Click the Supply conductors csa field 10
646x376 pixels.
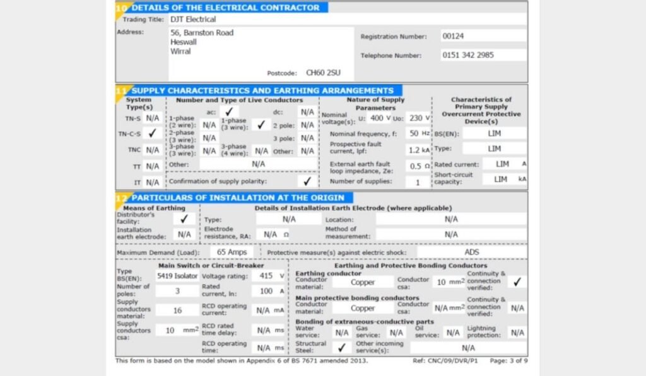pyautogui.click(x=177, y=330)
